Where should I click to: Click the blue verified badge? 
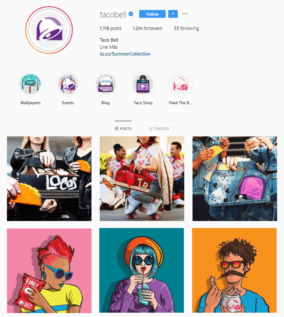pyautogui.click(x=131, y=14)
